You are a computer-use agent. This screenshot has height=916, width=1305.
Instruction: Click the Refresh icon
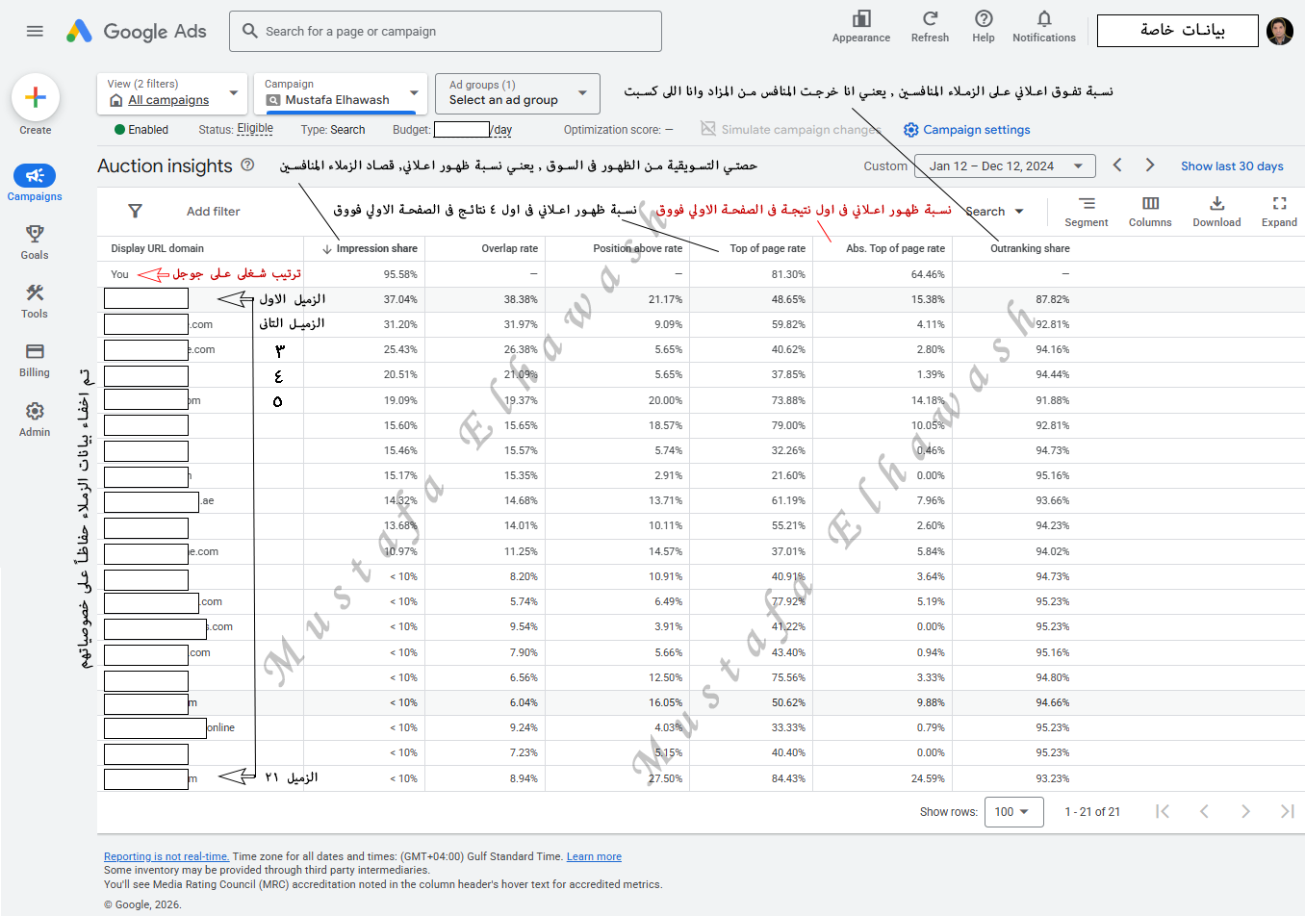tap(930, 19)
